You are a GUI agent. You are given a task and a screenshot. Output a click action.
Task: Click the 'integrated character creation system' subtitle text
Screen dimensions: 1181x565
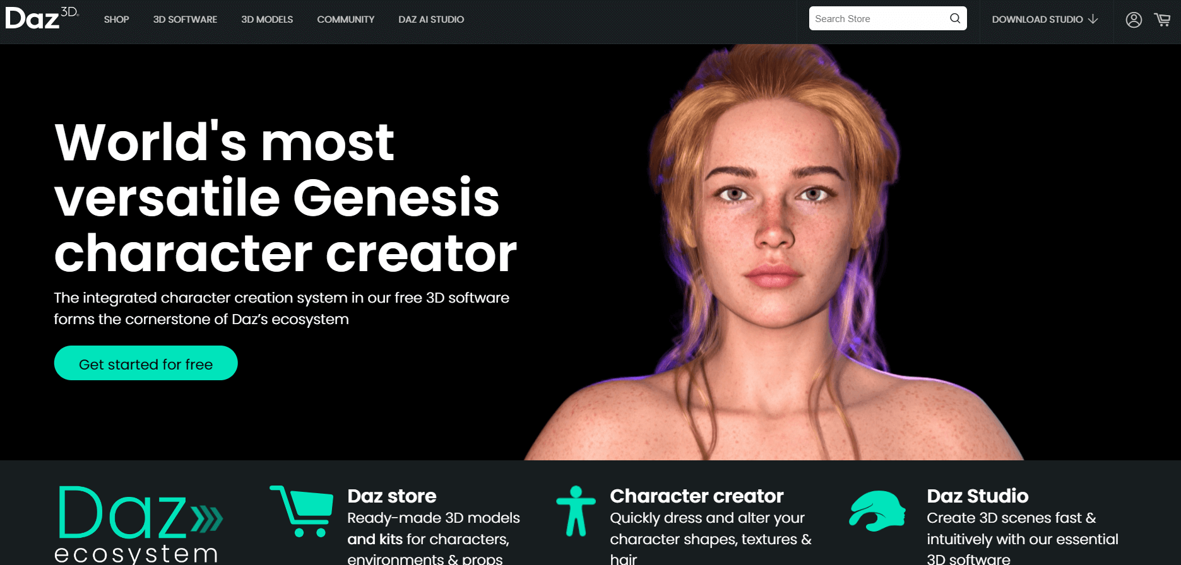tap(282, 308)
